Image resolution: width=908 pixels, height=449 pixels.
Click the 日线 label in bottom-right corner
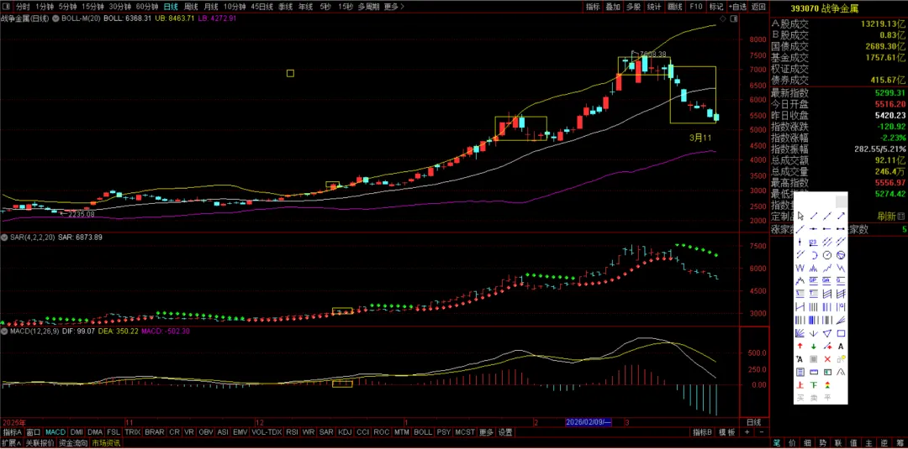pyautogui.click(x=754, y=422)
